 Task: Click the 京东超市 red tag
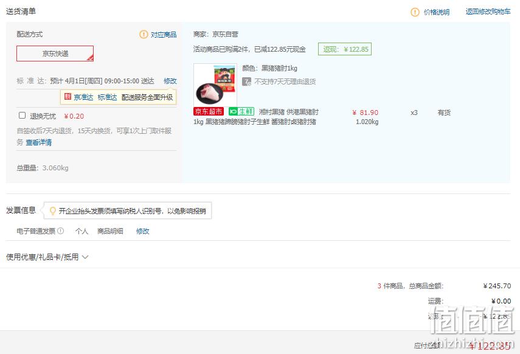[208, 112]
